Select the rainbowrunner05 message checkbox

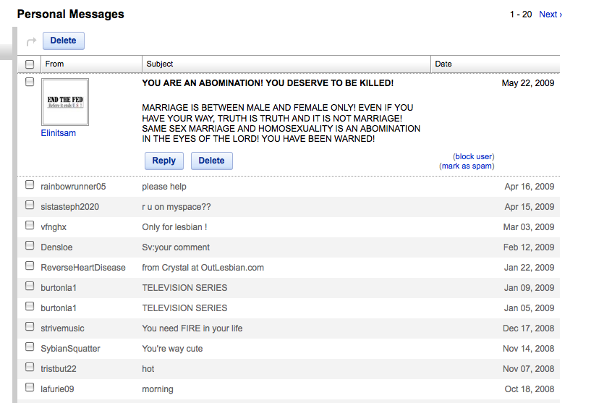click(x=30, y=185)
